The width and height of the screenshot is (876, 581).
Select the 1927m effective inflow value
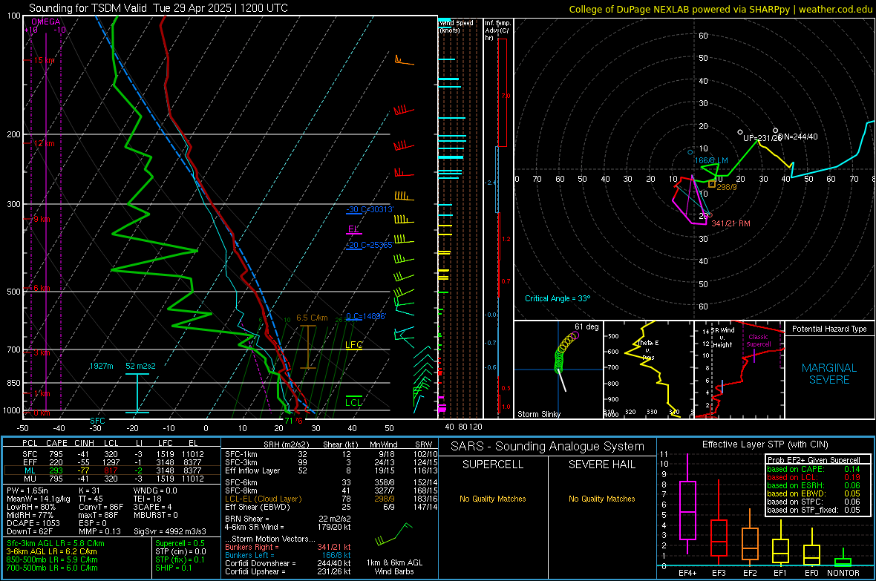pos(101,366)
